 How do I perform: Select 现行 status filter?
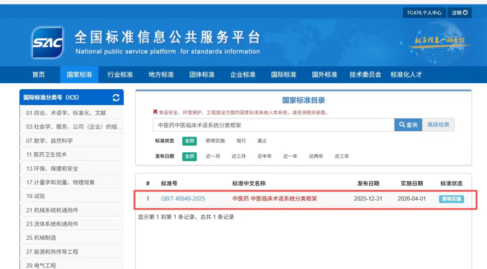click(241, 141)
